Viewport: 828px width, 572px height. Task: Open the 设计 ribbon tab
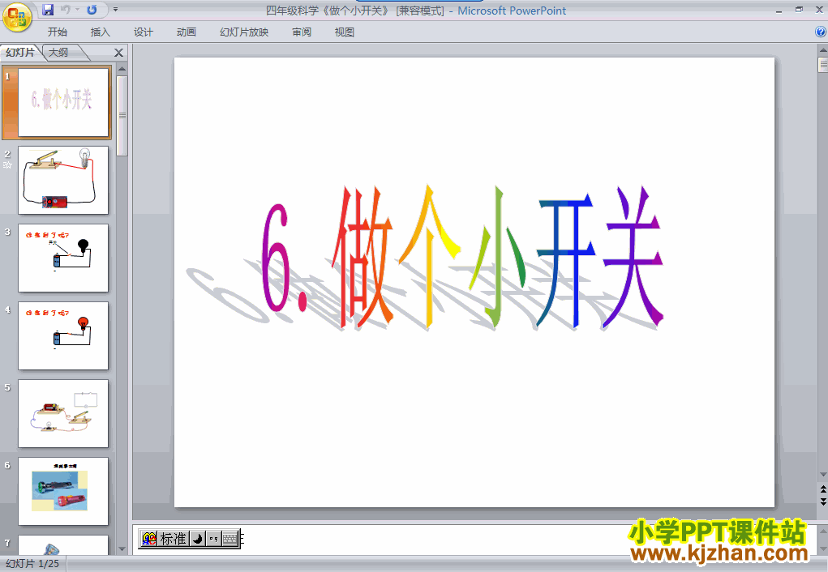143,32
